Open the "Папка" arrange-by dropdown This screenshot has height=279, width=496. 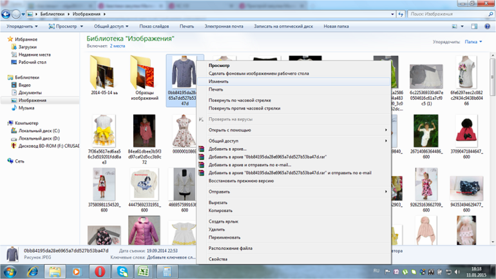tap(473, 42)
